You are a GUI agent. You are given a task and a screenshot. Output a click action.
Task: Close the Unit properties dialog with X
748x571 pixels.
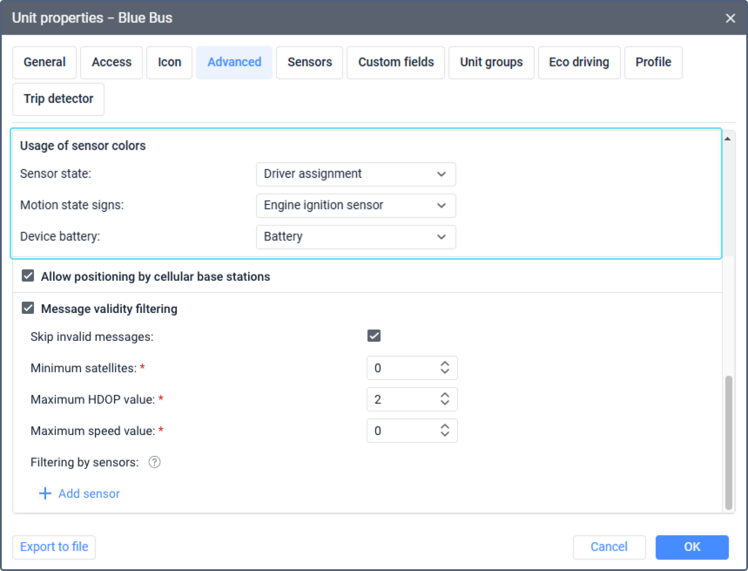[x=731, y=17]
